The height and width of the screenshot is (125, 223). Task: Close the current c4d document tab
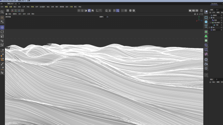pyautogui.click(x=16, y=4)
